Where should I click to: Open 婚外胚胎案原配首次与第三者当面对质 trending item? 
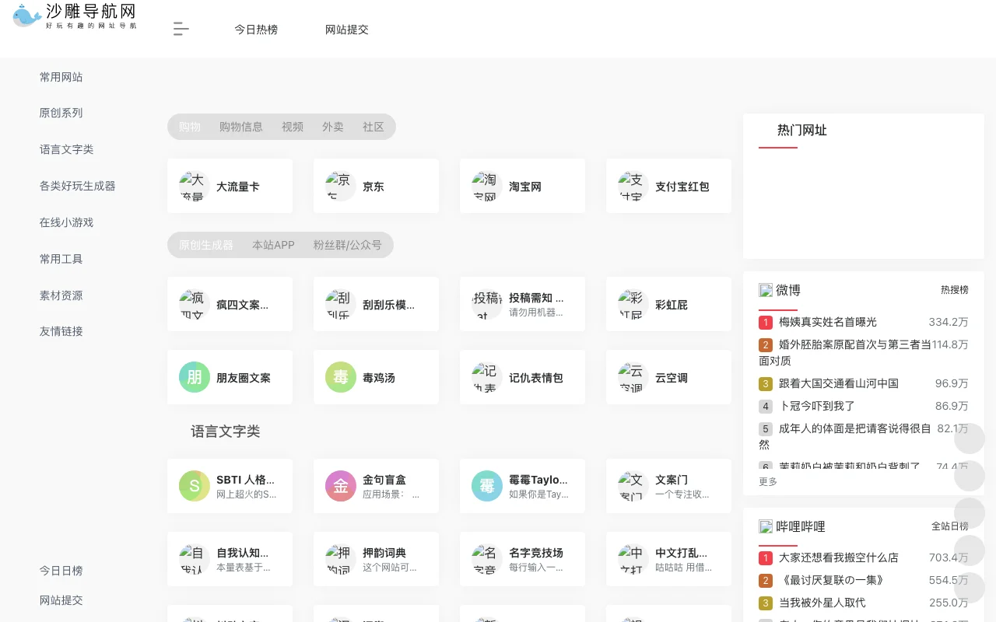pos(845,352)
